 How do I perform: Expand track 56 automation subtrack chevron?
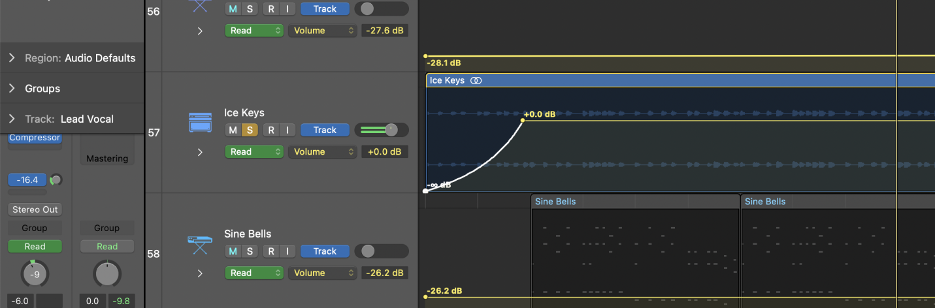200,31
